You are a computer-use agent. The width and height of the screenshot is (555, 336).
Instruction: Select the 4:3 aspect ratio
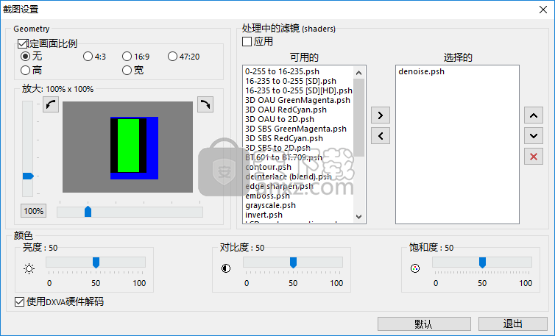point(88,56)
